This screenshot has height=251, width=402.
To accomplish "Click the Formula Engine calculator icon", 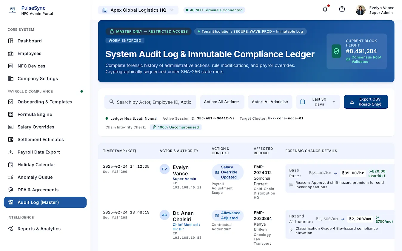I will [11, 114].
